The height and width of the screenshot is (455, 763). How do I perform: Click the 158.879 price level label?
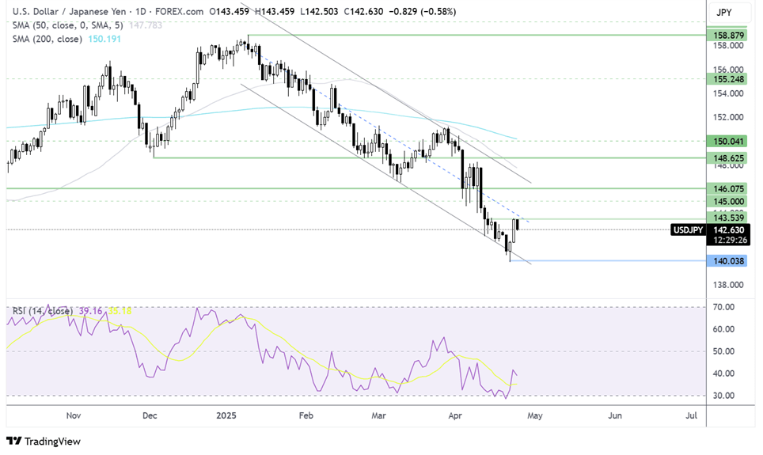tap(727, 36)
